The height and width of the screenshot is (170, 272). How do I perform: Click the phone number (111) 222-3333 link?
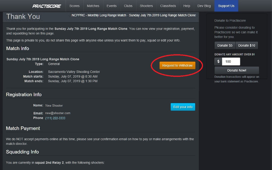55,118
